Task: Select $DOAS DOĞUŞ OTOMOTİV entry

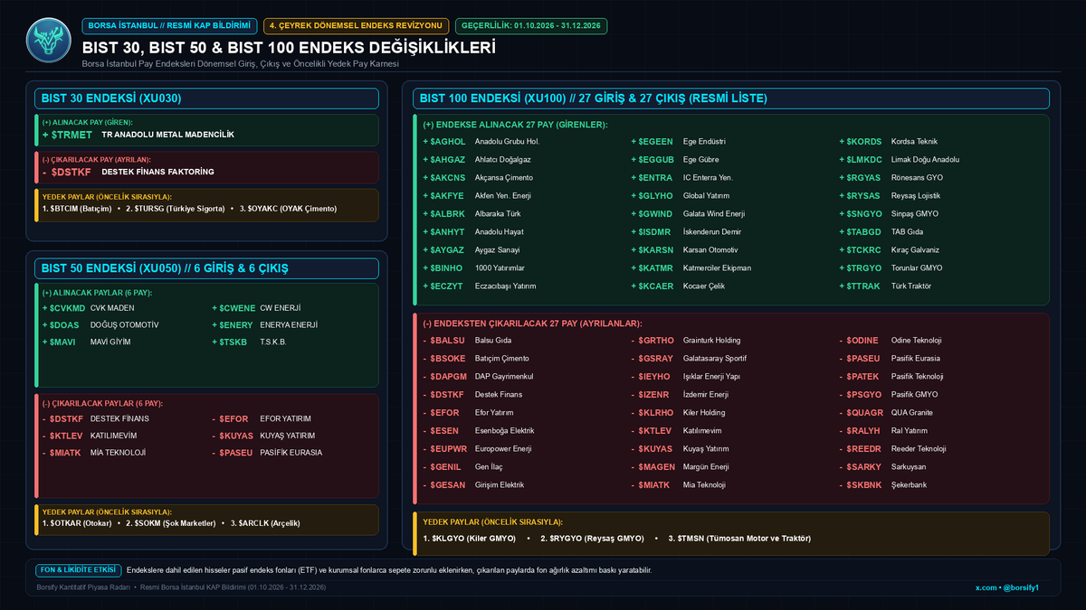Action: coord(100,325)
